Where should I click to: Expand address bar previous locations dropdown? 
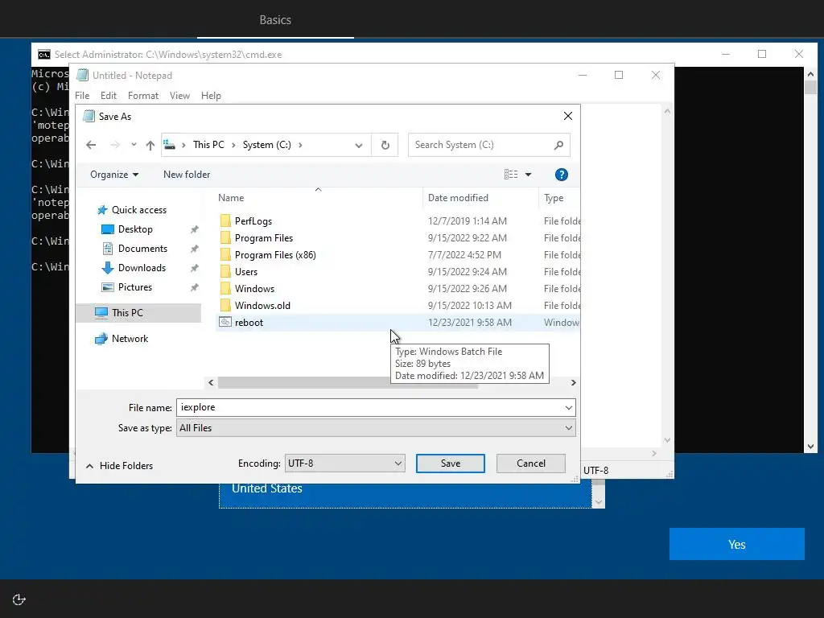359,145
